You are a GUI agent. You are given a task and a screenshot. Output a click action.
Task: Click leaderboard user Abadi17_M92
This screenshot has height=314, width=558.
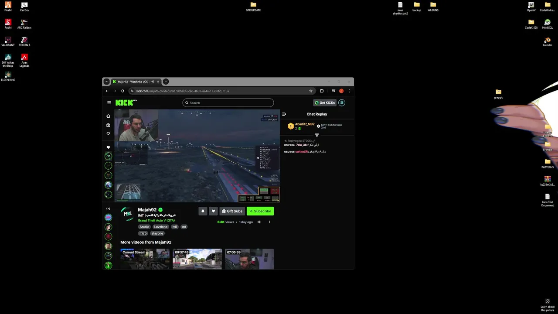click(x=305, y=124)
